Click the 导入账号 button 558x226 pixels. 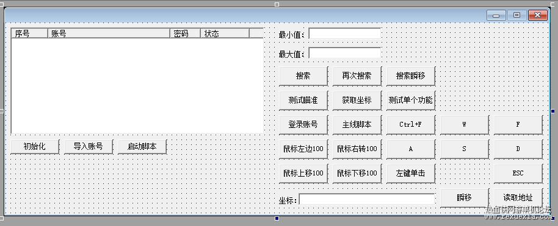pyautogui.click(x=89, y=147)
